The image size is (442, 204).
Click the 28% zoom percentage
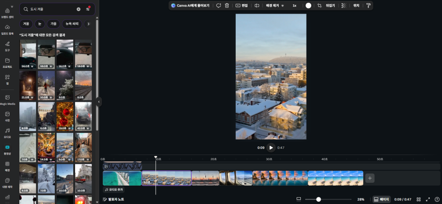click(x=361, y=199)
